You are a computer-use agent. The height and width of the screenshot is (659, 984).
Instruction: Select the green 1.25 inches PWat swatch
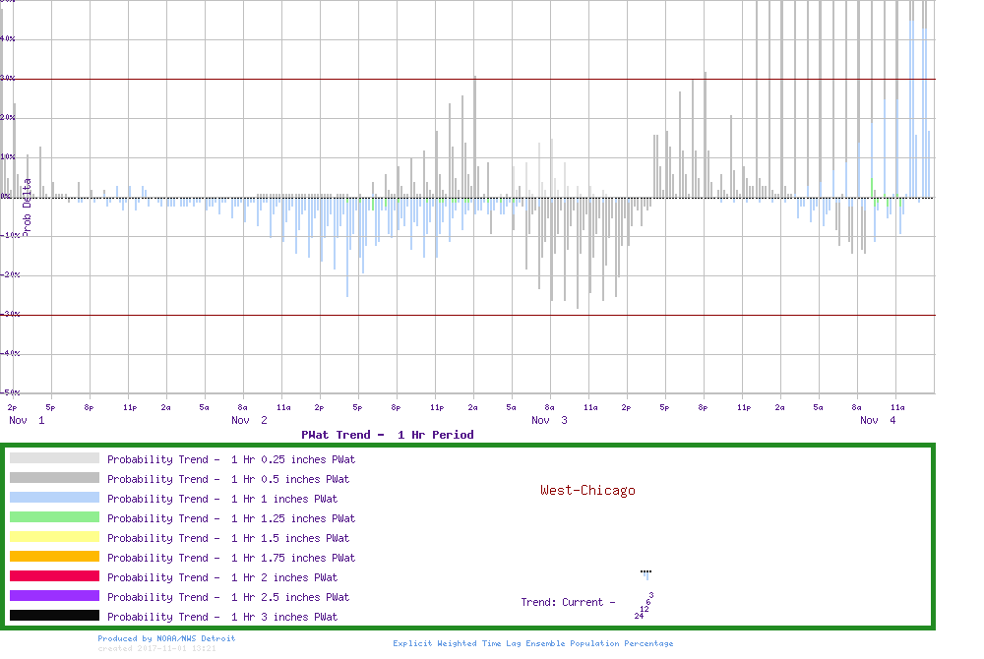(x=54, y=517)
